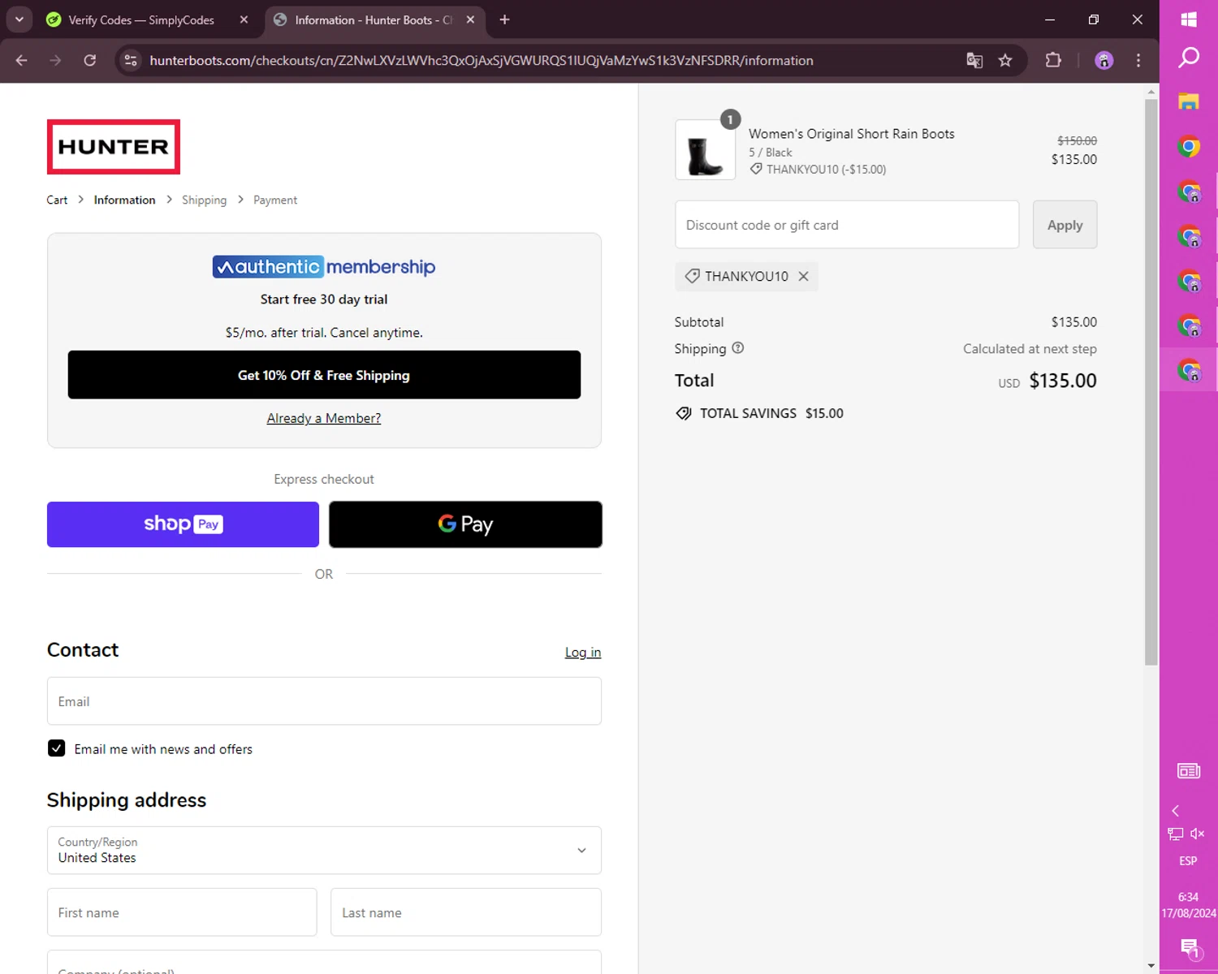Go back in the browser
The width and height of the screenshot is (1218, 974).
tap(22, 60)
